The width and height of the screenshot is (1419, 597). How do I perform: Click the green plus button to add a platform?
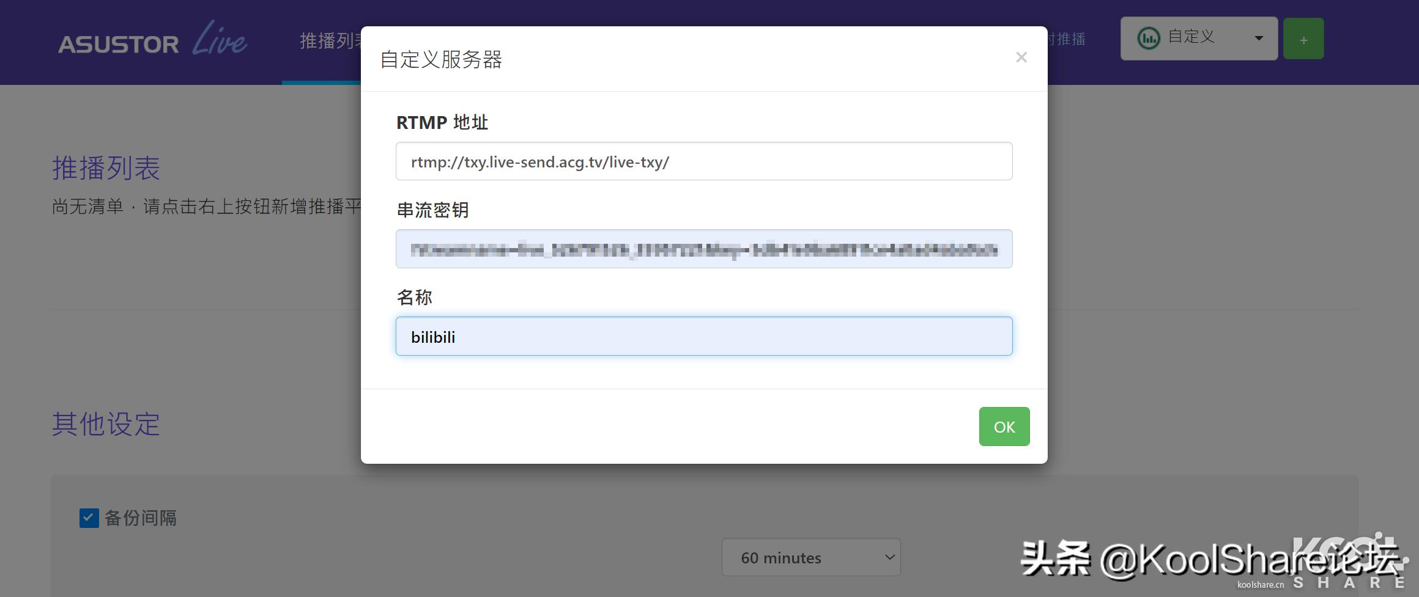[x=1303, y=38]
